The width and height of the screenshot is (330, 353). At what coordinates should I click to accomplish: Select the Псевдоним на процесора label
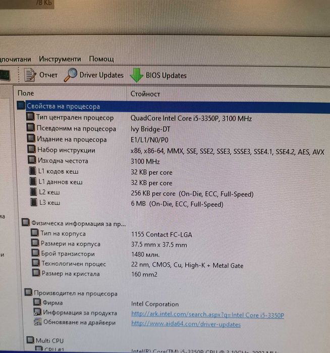[76, 129]
